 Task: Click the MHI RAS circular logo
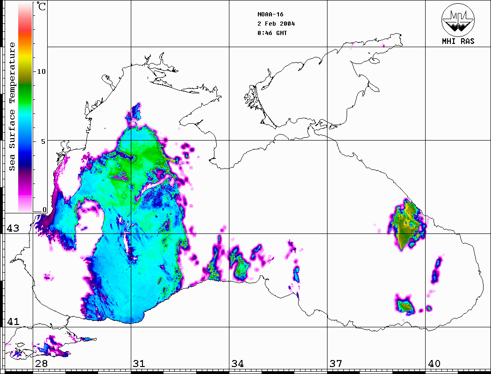458,20
